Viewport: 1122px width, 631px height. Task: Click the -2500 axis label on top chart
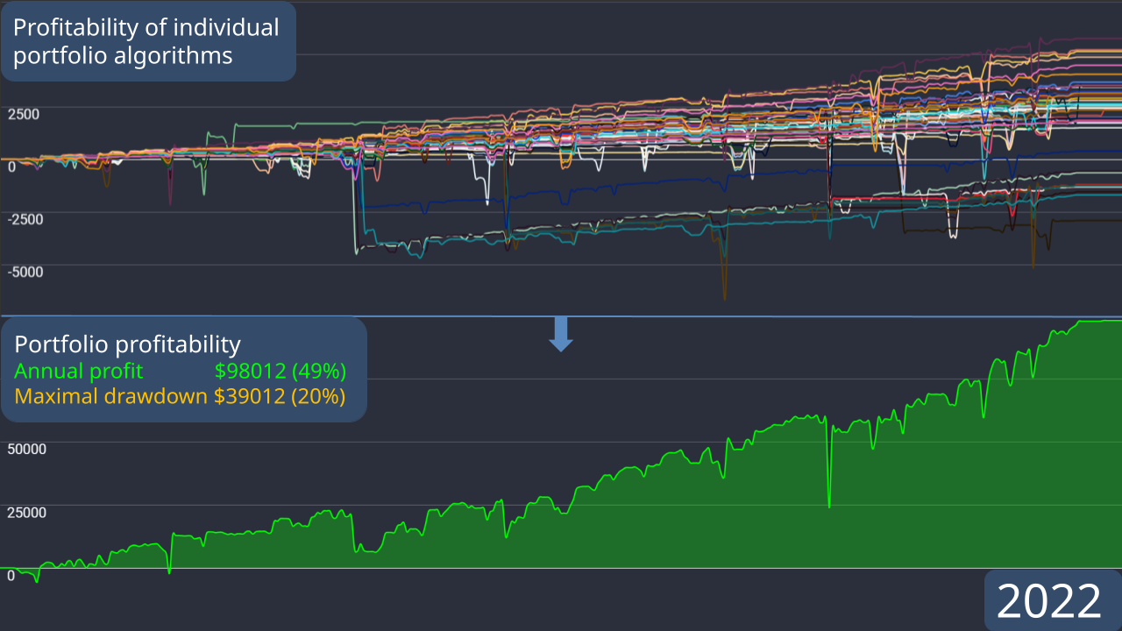pos(26,219)
